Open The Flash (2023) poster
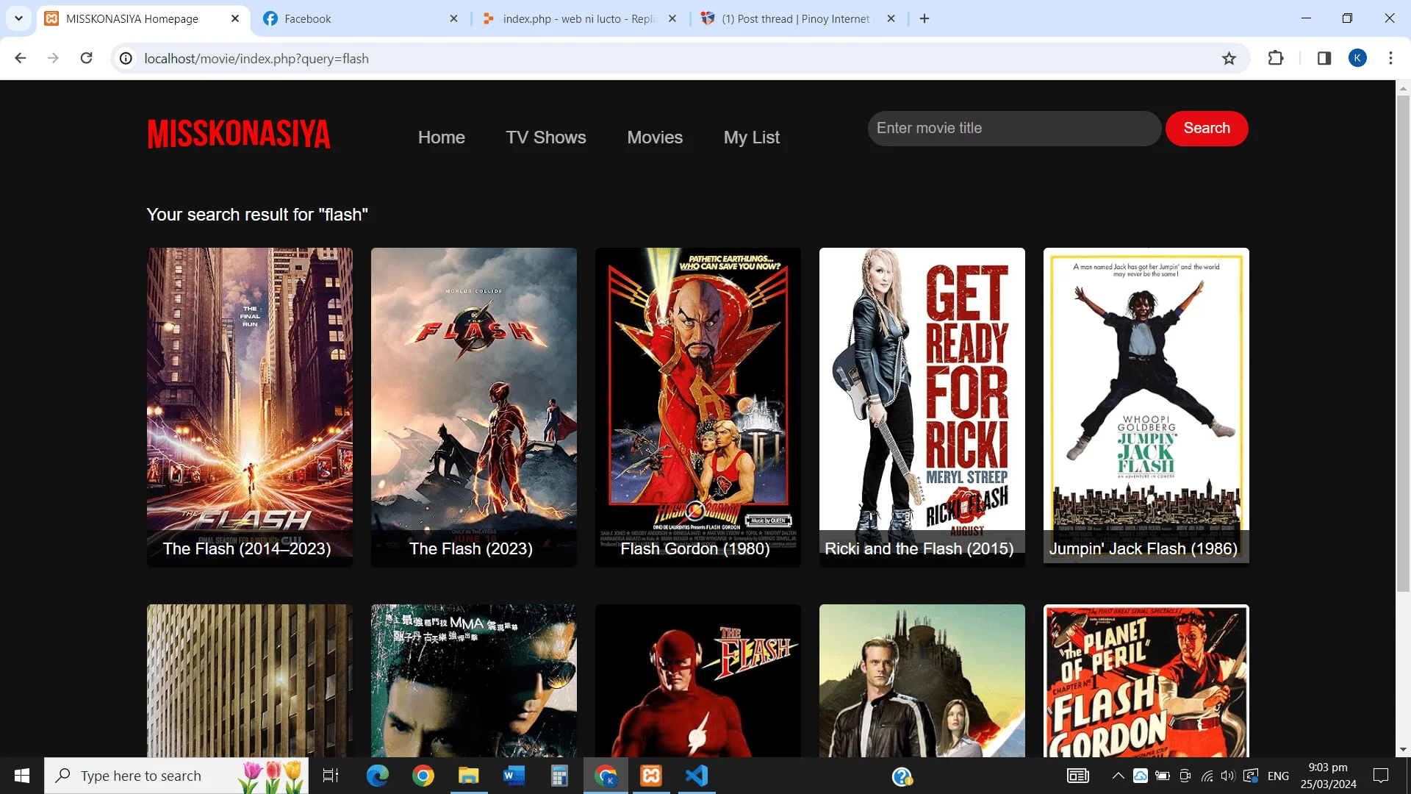 coord(474,407)
